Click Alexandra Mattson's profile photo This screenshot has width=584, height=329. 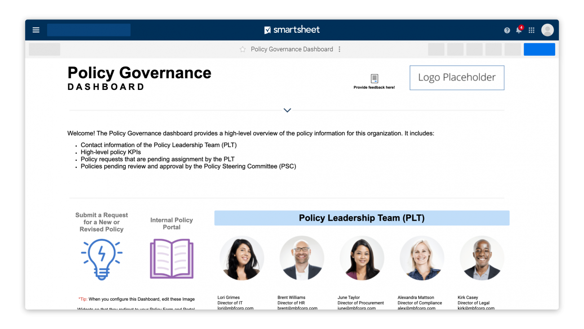pos(422,258)
